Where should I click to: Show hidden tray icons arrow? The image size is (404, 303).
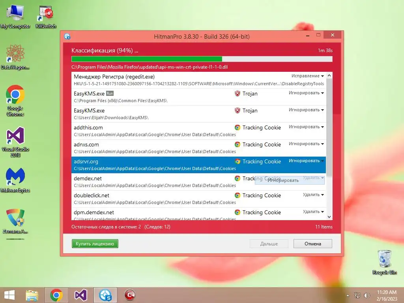click(348, 296)
